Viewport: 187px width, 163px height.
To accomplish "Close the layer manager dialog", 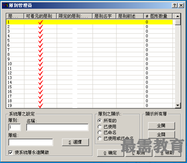I will tap(181, 6).
